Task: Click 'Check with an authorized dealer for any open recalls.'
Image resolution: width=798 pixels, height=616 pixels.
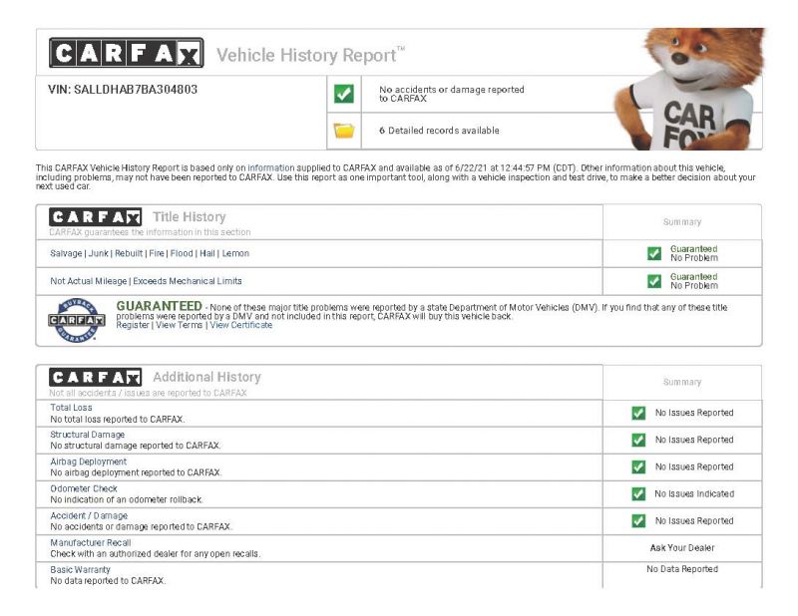Action: 156,554
